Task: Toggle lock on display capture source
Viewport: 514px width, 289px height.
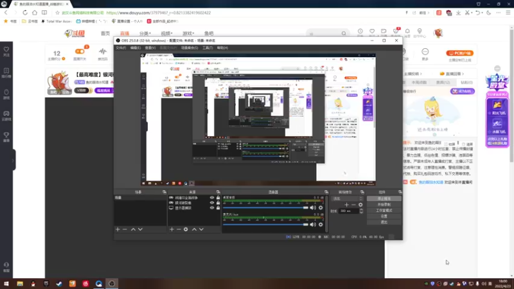Action: pyautogui.click(x=218, y=207)
